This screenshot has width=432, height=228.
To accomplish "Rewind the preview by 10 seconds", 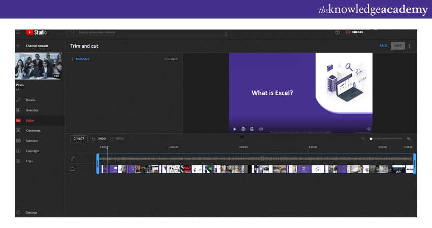I will click(243, 129).
